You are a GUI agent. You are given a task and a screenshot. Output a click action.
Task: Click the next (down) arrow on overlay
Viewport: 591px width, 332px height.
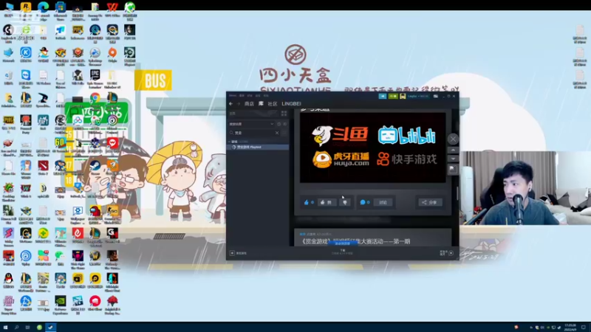[453, 159]
